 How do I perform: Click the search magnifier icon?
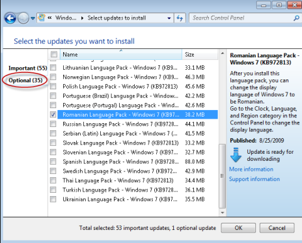point(296,18)
